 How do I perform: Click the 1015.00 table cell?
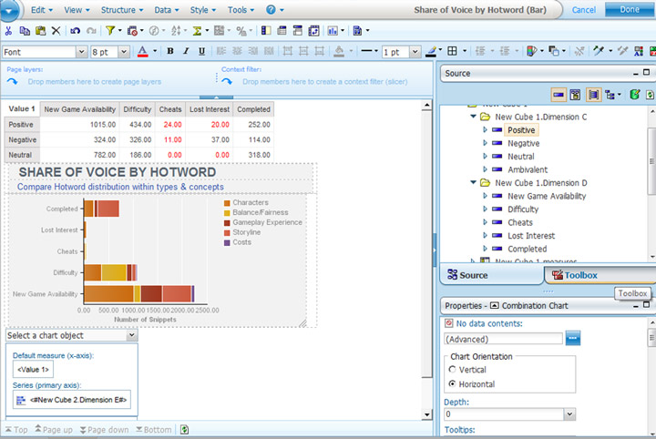(x=79, y=124)
